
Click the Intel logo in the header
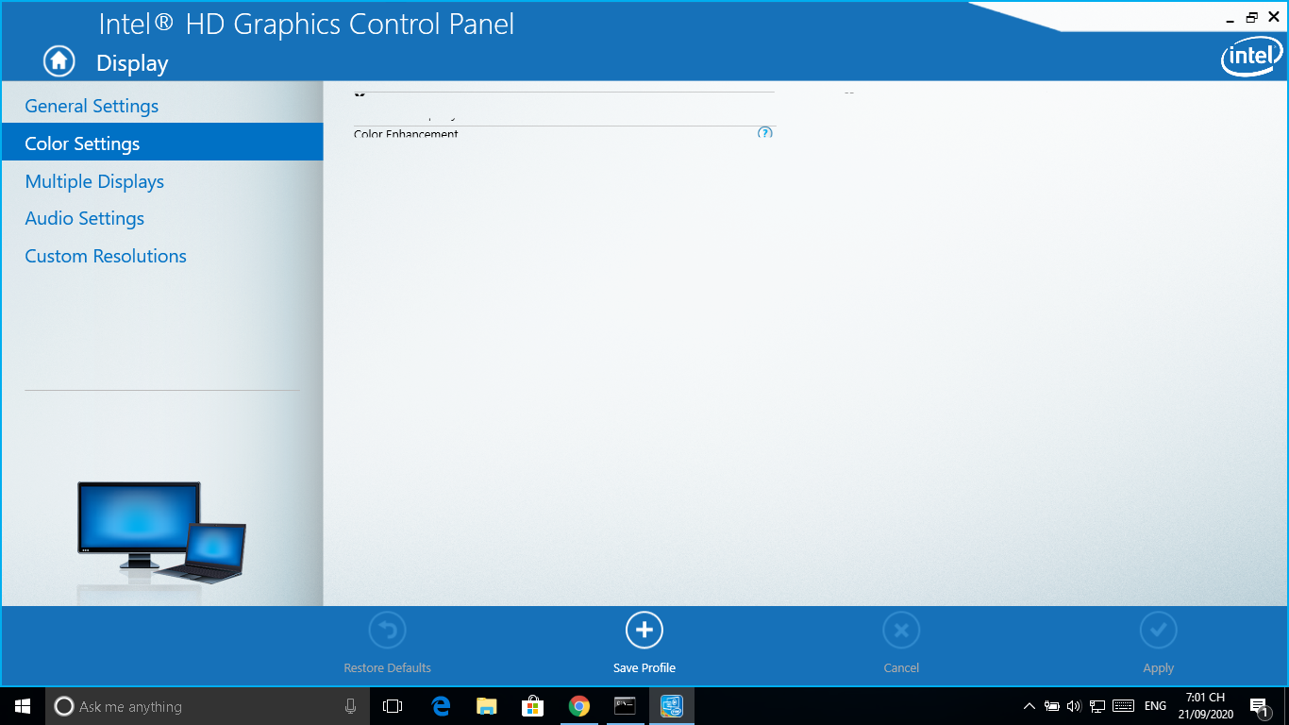(1251, 59)
